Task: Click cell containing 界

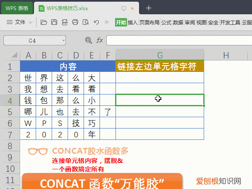Action: click(x=44, y=78)
